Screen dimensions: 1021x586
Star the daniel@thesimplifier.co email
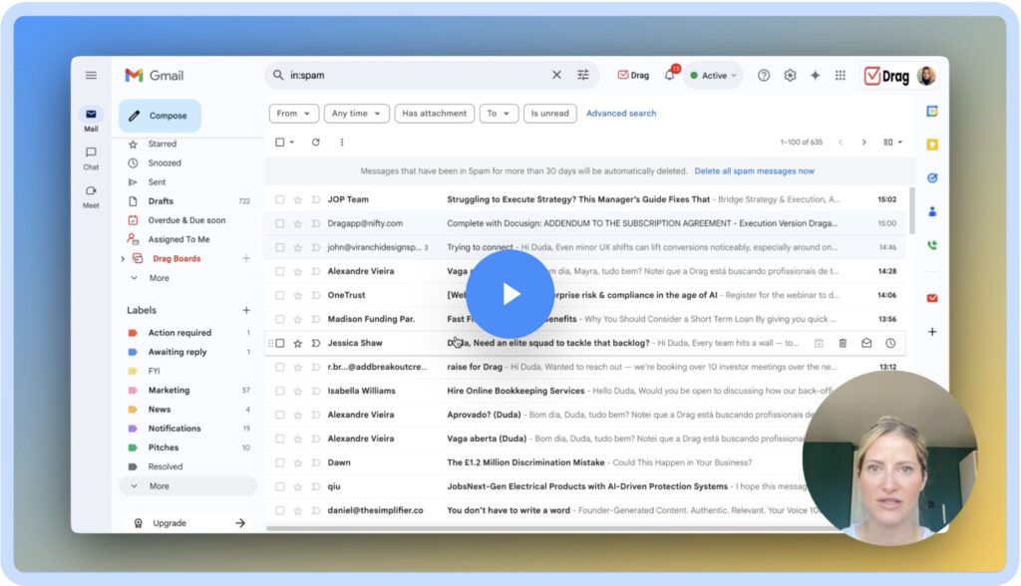click(x=297, y=511)
